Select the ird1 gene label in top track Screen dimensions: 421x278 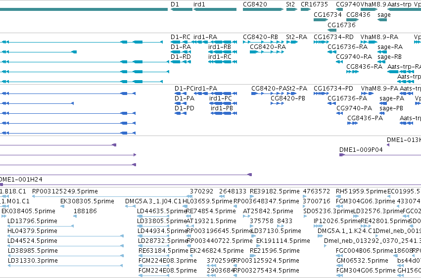[199, 4]
